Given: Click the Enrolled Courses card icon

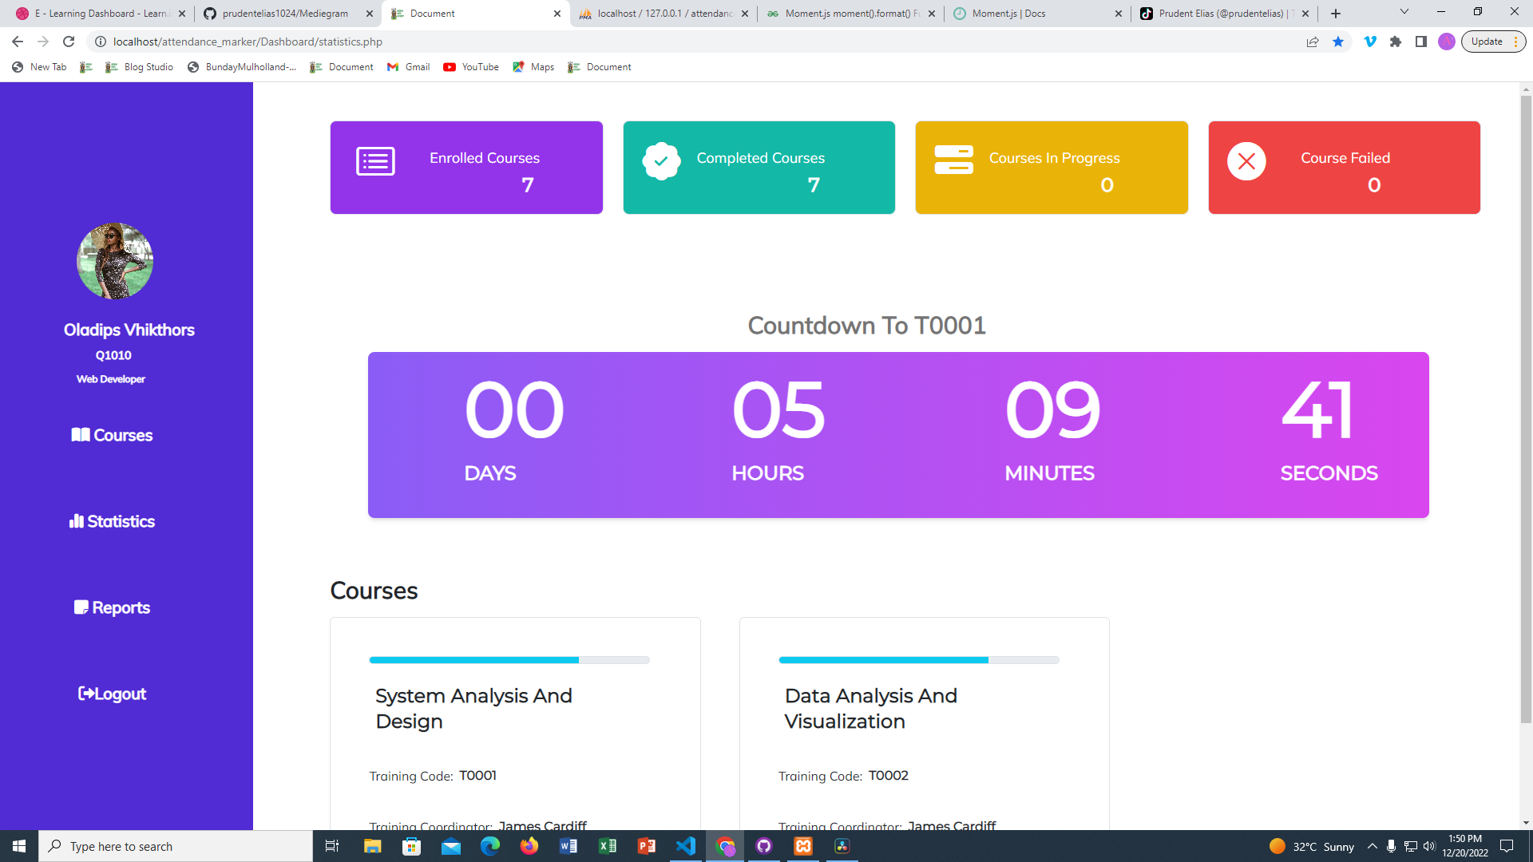Looking at the screenshot, I should tap(375, 160).
